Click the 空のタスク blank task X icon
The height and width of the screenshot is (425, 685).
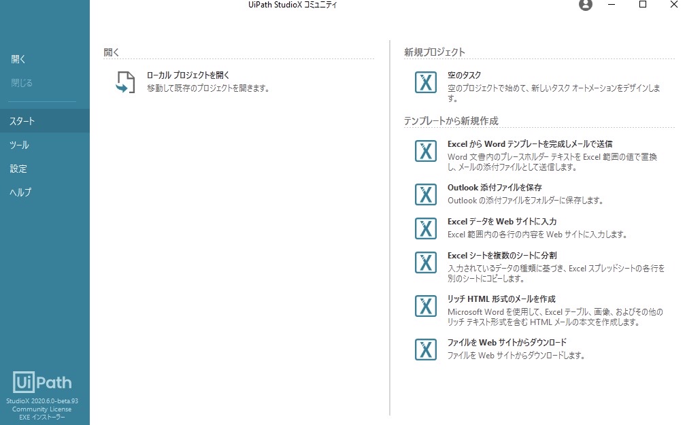[x=426, y=82]
